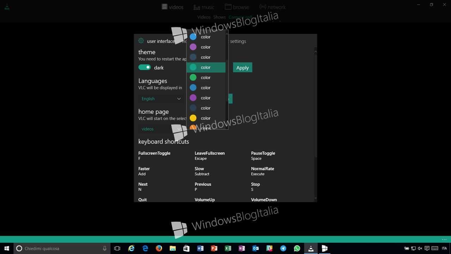451x254 pixels.
Task: Click the VLC cone taskbar icon
Action: [x=311, y=248]
